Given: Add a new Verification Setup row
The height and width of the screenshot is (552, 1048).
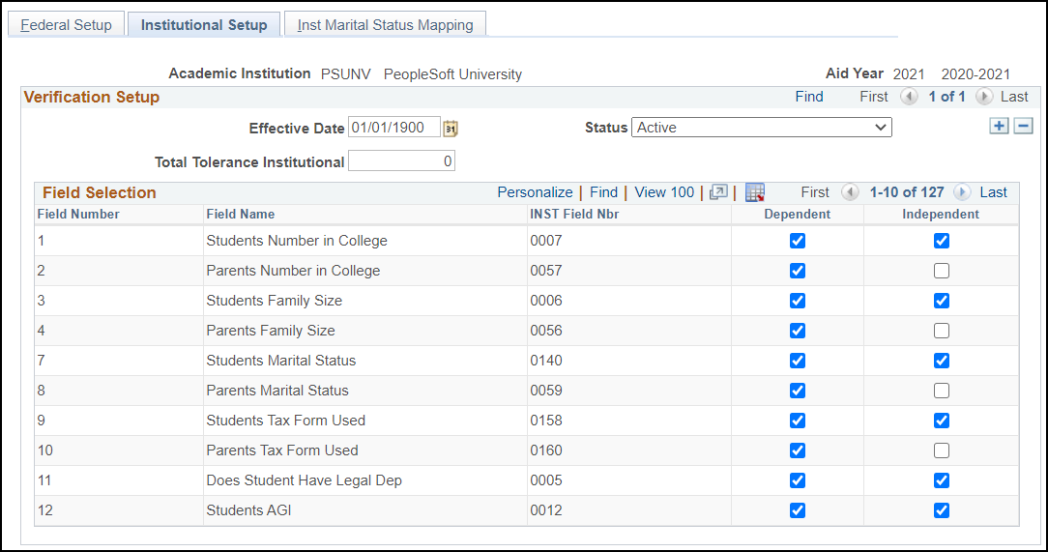Looking at the screenshot, I should 999,126.
